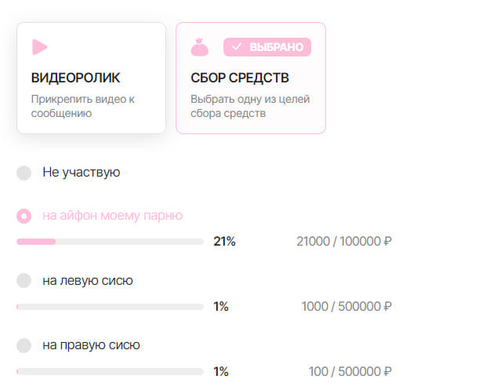Viewport: 490px width, 390px height.
Task: Click the 21% progress bar
Action: 110,242
